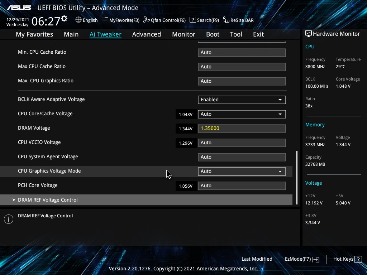This screenshot has width=367, height=275.
Task: Click the 1.048V reading beside CPU Core/Cache Voltage
Action: (186, 114)
